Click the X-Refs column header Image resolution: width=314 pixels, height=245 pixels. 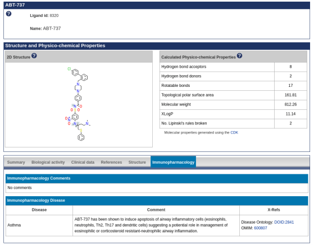click(x=274, y=210)
